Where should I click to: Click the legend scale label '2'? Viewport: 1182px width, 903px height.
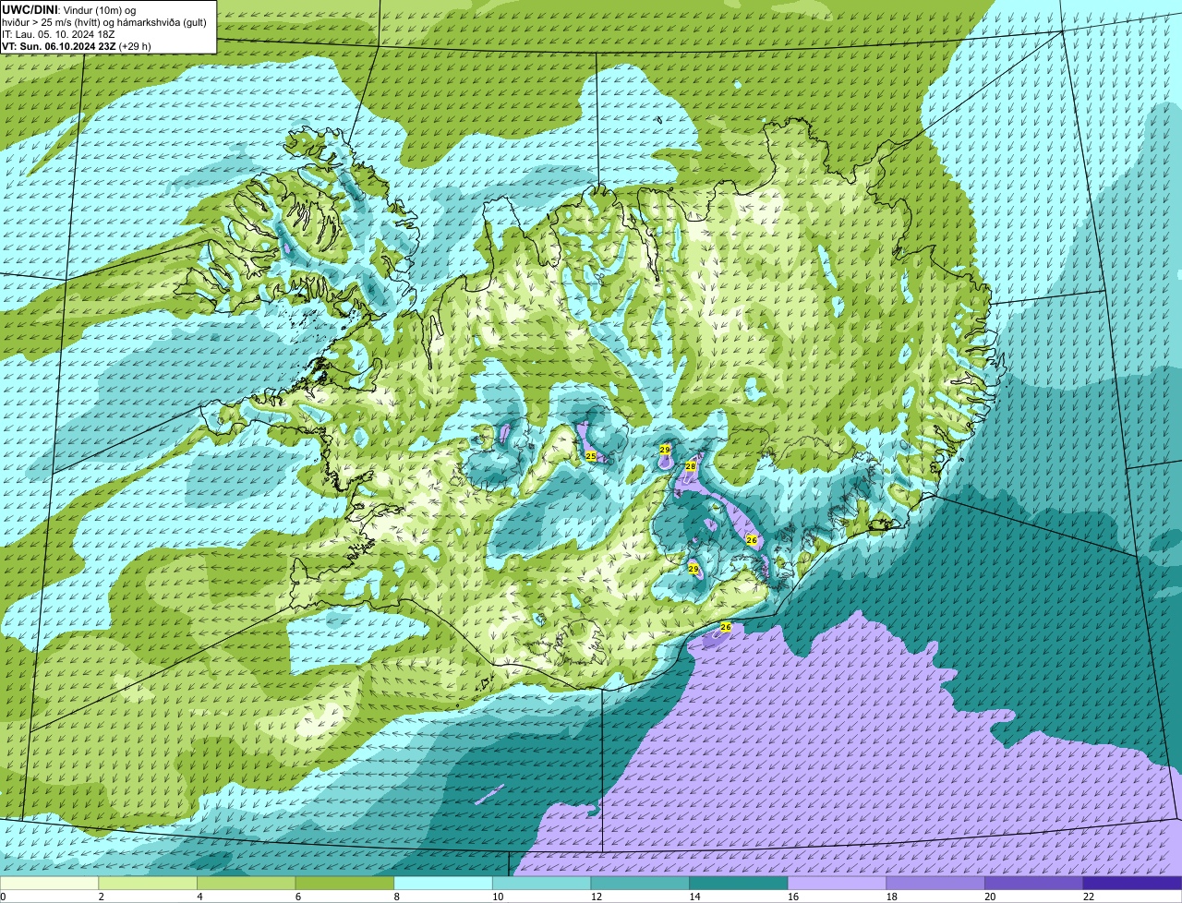101,897
